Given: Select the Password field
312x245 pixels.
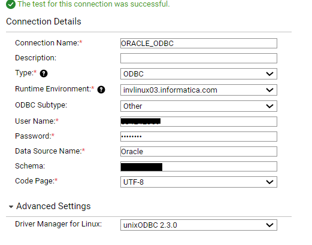Looking at the screenshot, I should click(x=199, y=136).
